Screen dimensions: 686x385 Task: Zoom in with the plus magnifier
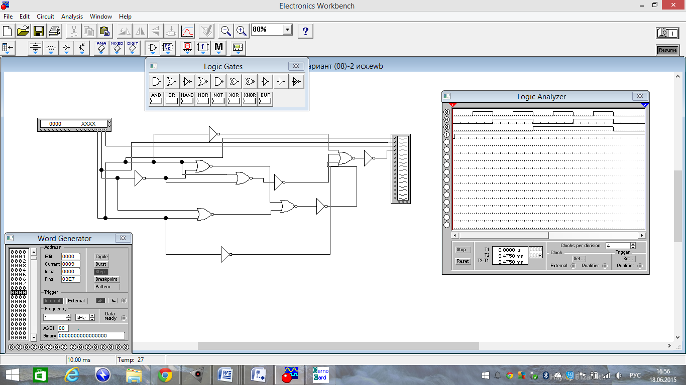(242, 31)
